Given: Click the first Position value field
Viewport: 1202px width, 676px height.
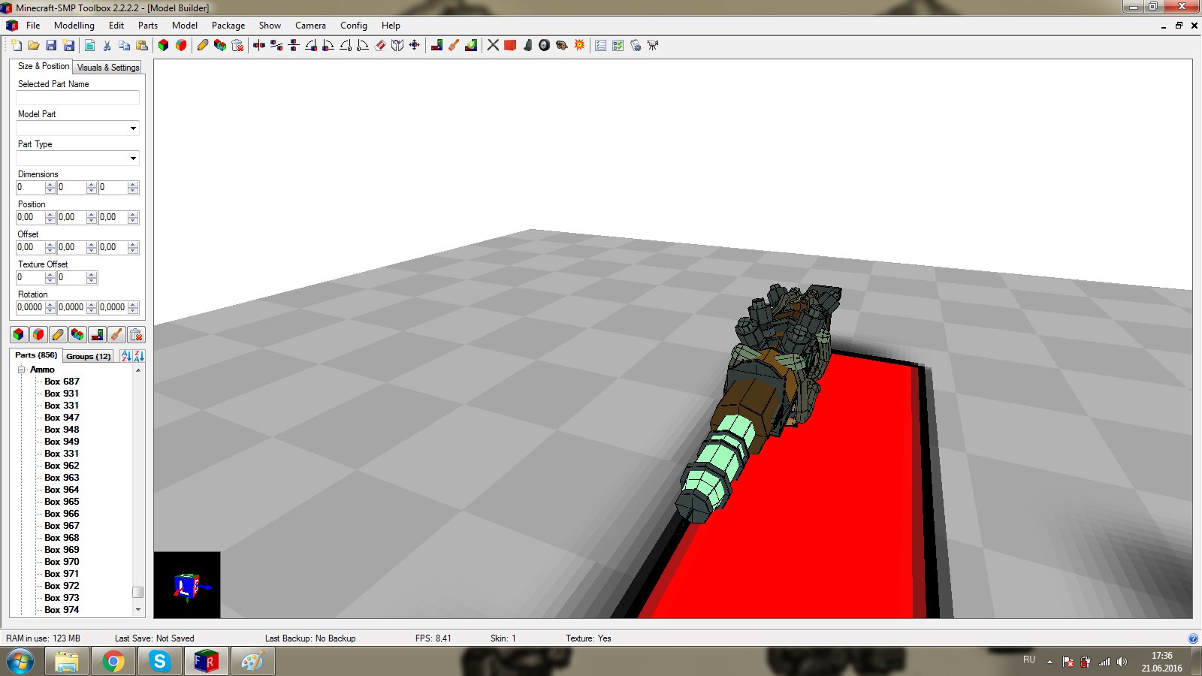Looking at the screenshot, I should point(30,218).
